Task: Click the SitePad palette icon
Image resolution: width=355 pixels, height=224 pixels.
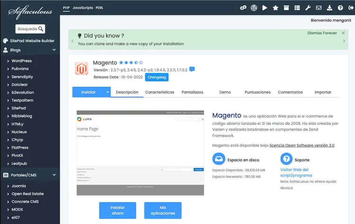Action: tap(5, 41)
